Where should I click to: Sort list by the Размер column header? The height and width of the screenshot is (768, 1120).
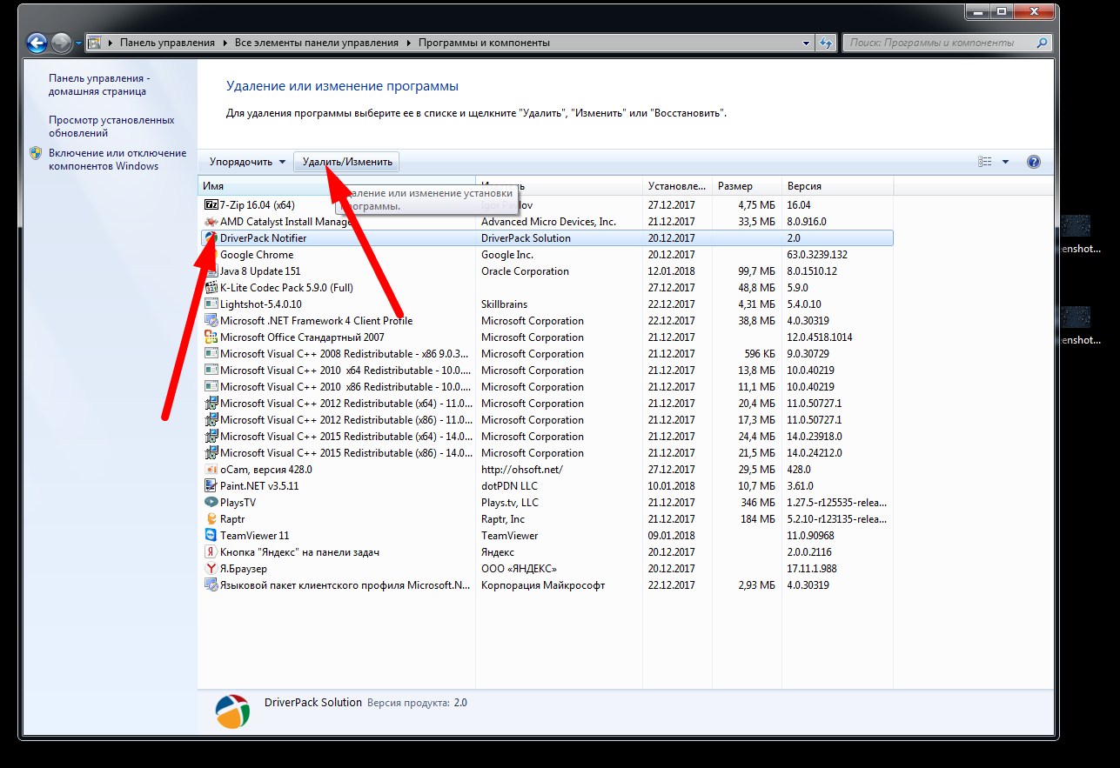735,186
